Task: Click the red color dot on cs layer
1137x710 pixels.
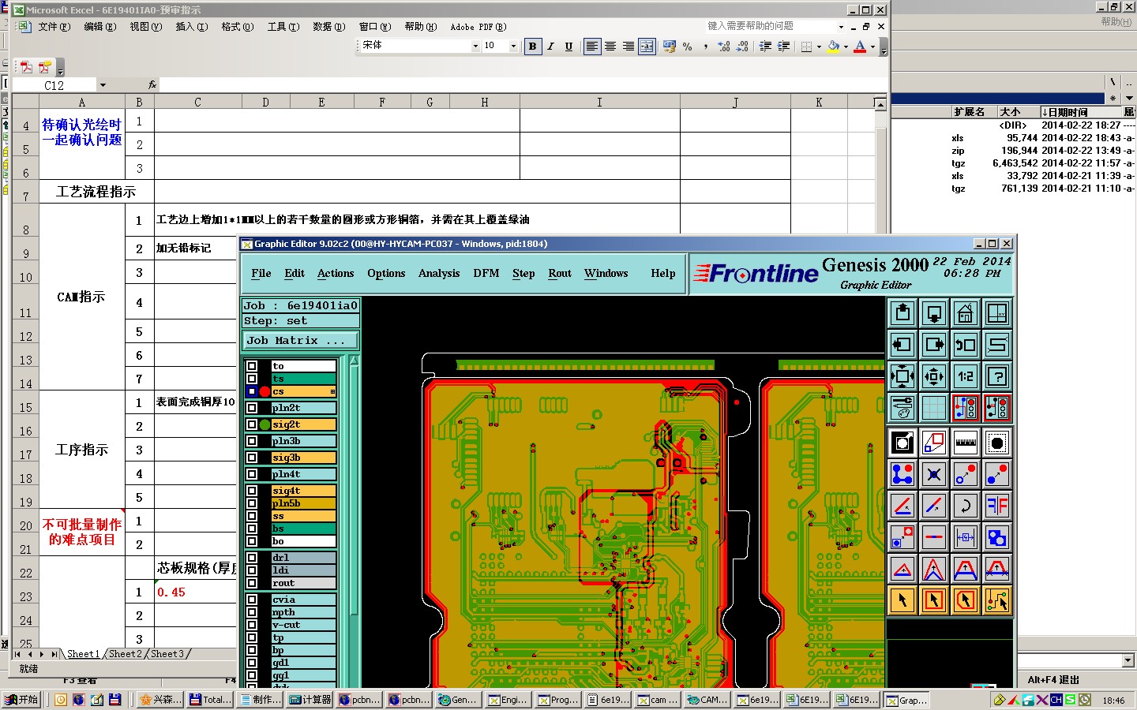Action: tap(265, 391)
